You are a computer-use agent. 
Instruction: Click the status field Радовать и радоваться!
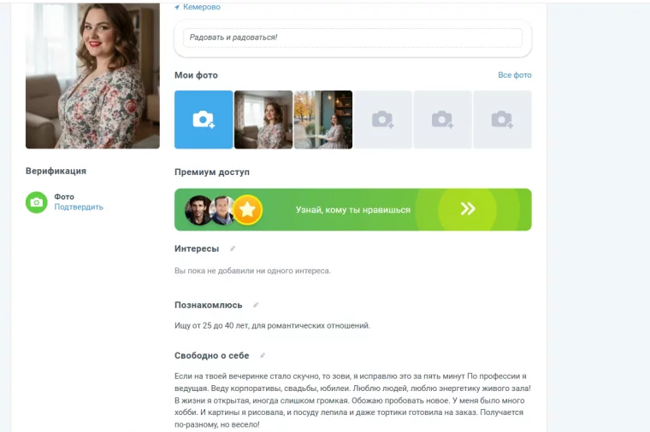point(352,38)
